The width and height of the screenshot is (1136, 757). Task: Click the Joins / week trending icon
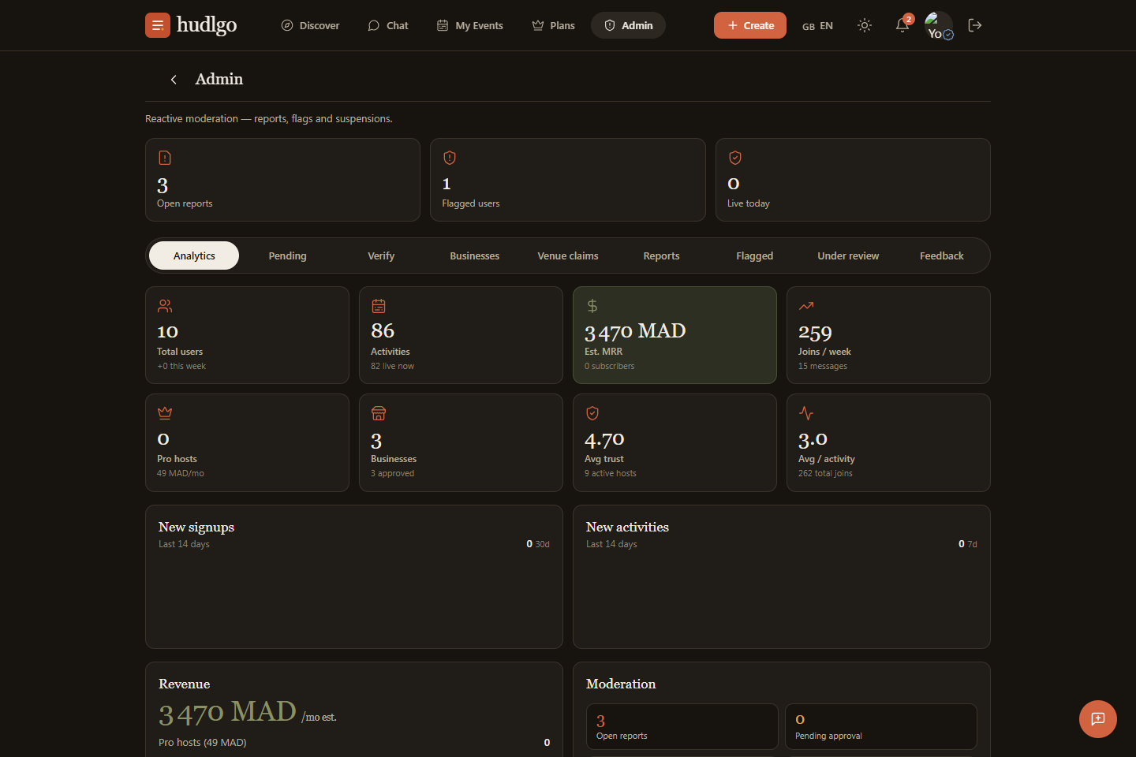[x=806, y=306]
